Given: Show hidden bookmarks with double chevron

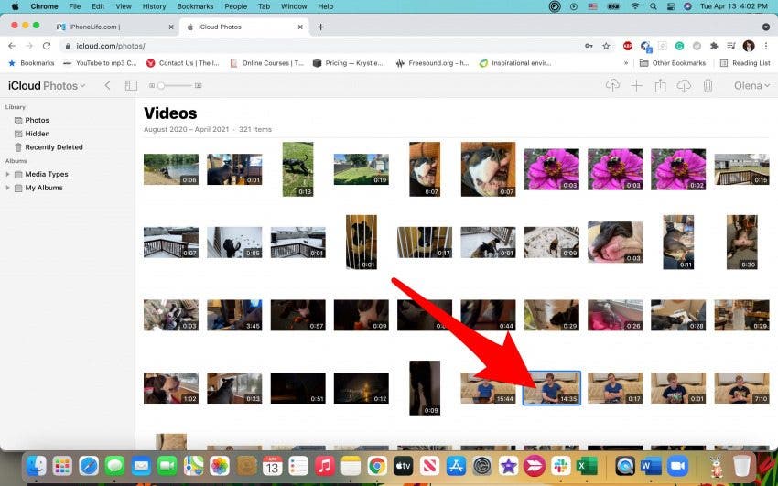Looking at the screenshot, I should 626,63.
